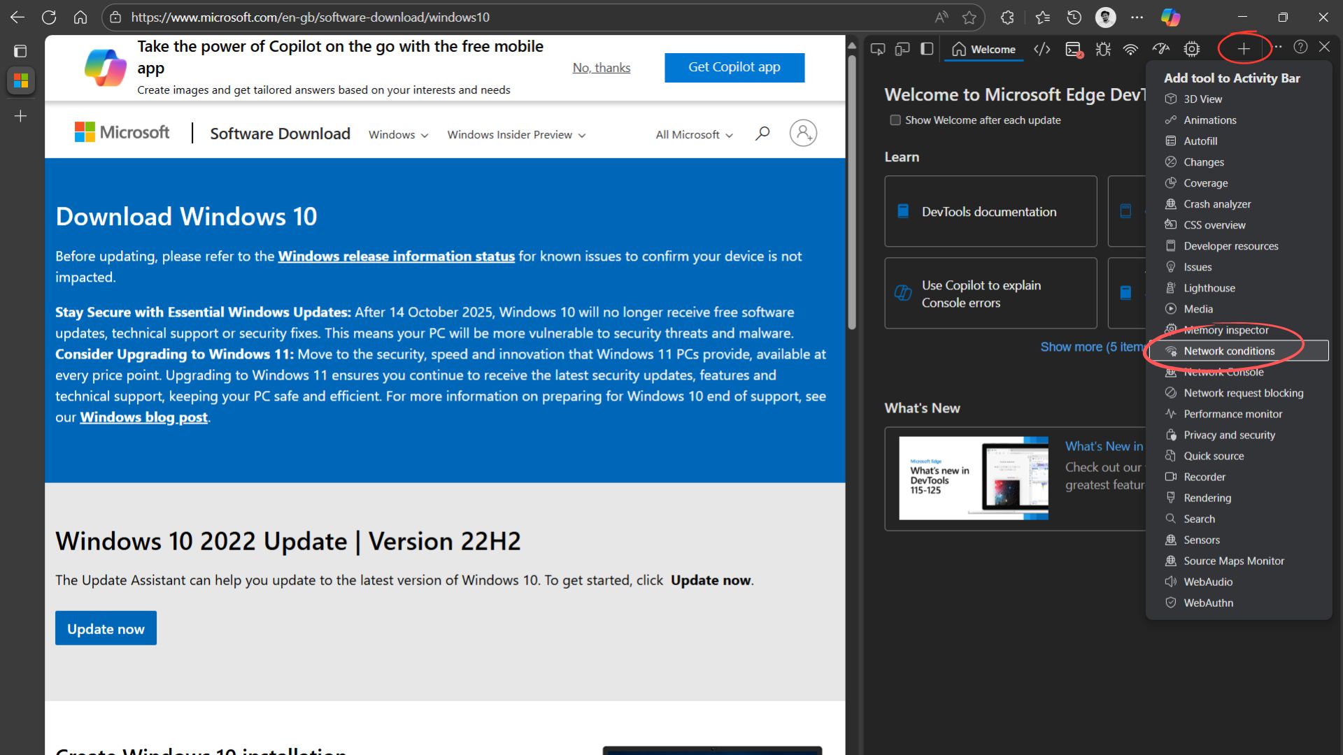This screenshot has height=755, width=1343.
Task: Choose Lighthouse from the tool menu
Action: (x=1239, y=288)
